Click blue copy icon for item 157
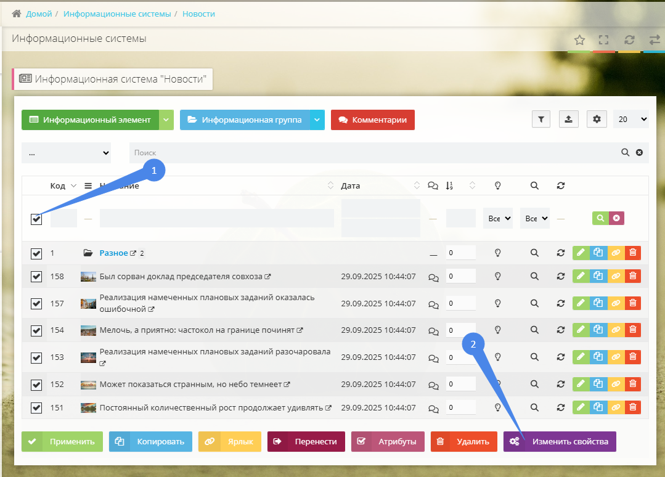Image resolution: width=665 pixels, height=477 pixels. coord(598,303)
